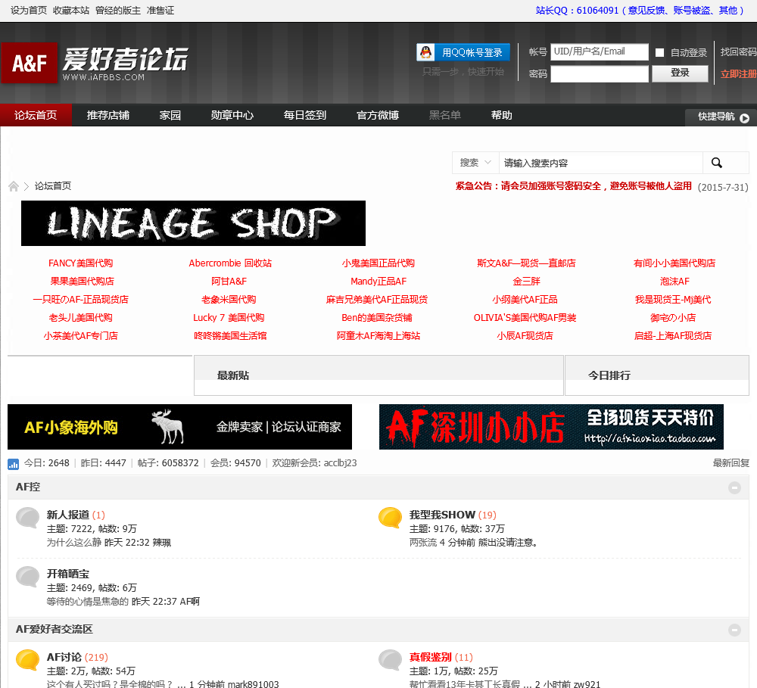Open the 启超-上海AF现货店 link
757x688 pixels.
pyautogui.click(x=673, y=336)
